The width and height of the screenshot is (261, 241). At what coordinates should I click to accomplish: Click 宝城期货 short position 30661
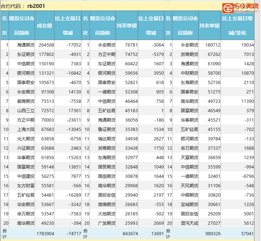[x=214, y=205]
